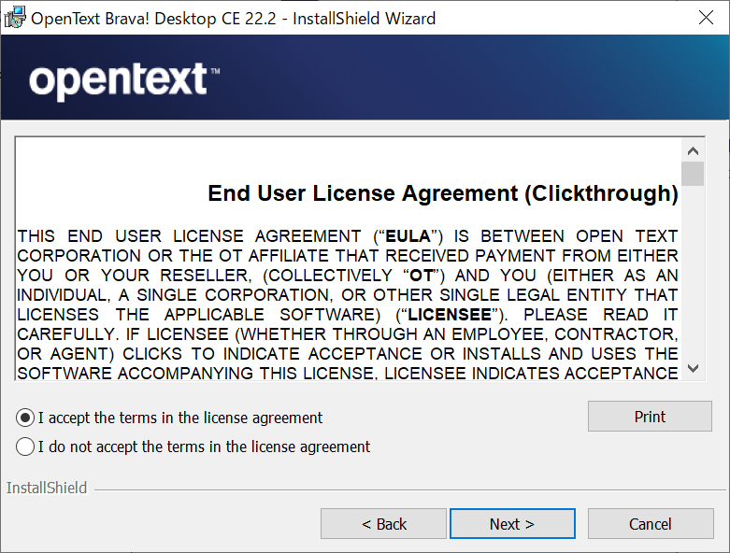Click the empty scrollbar track below thumb

click(x=693, y=272)
